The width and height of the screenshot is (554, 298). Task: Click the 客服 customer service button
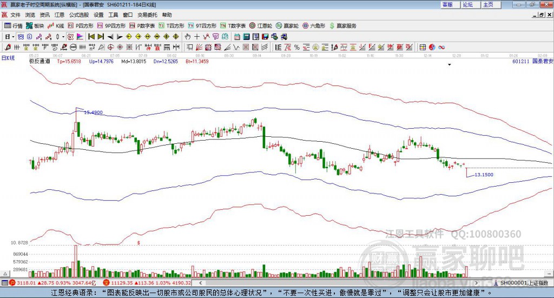click(x=447, y=4)
